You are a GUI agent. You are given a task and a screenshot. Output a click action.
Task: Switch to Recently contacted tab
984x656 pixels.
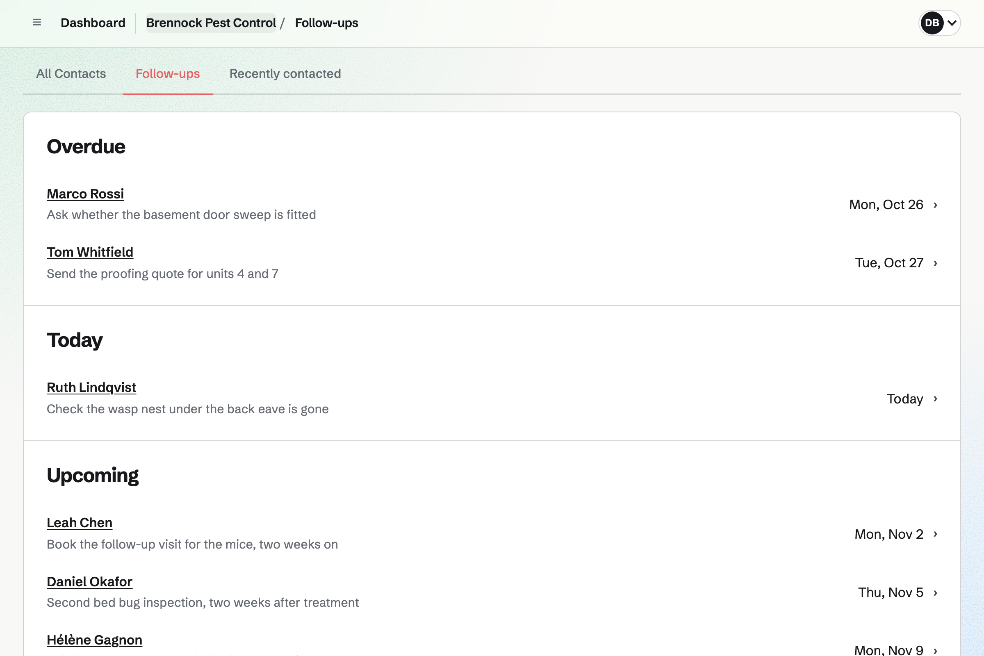pos(285,74)
